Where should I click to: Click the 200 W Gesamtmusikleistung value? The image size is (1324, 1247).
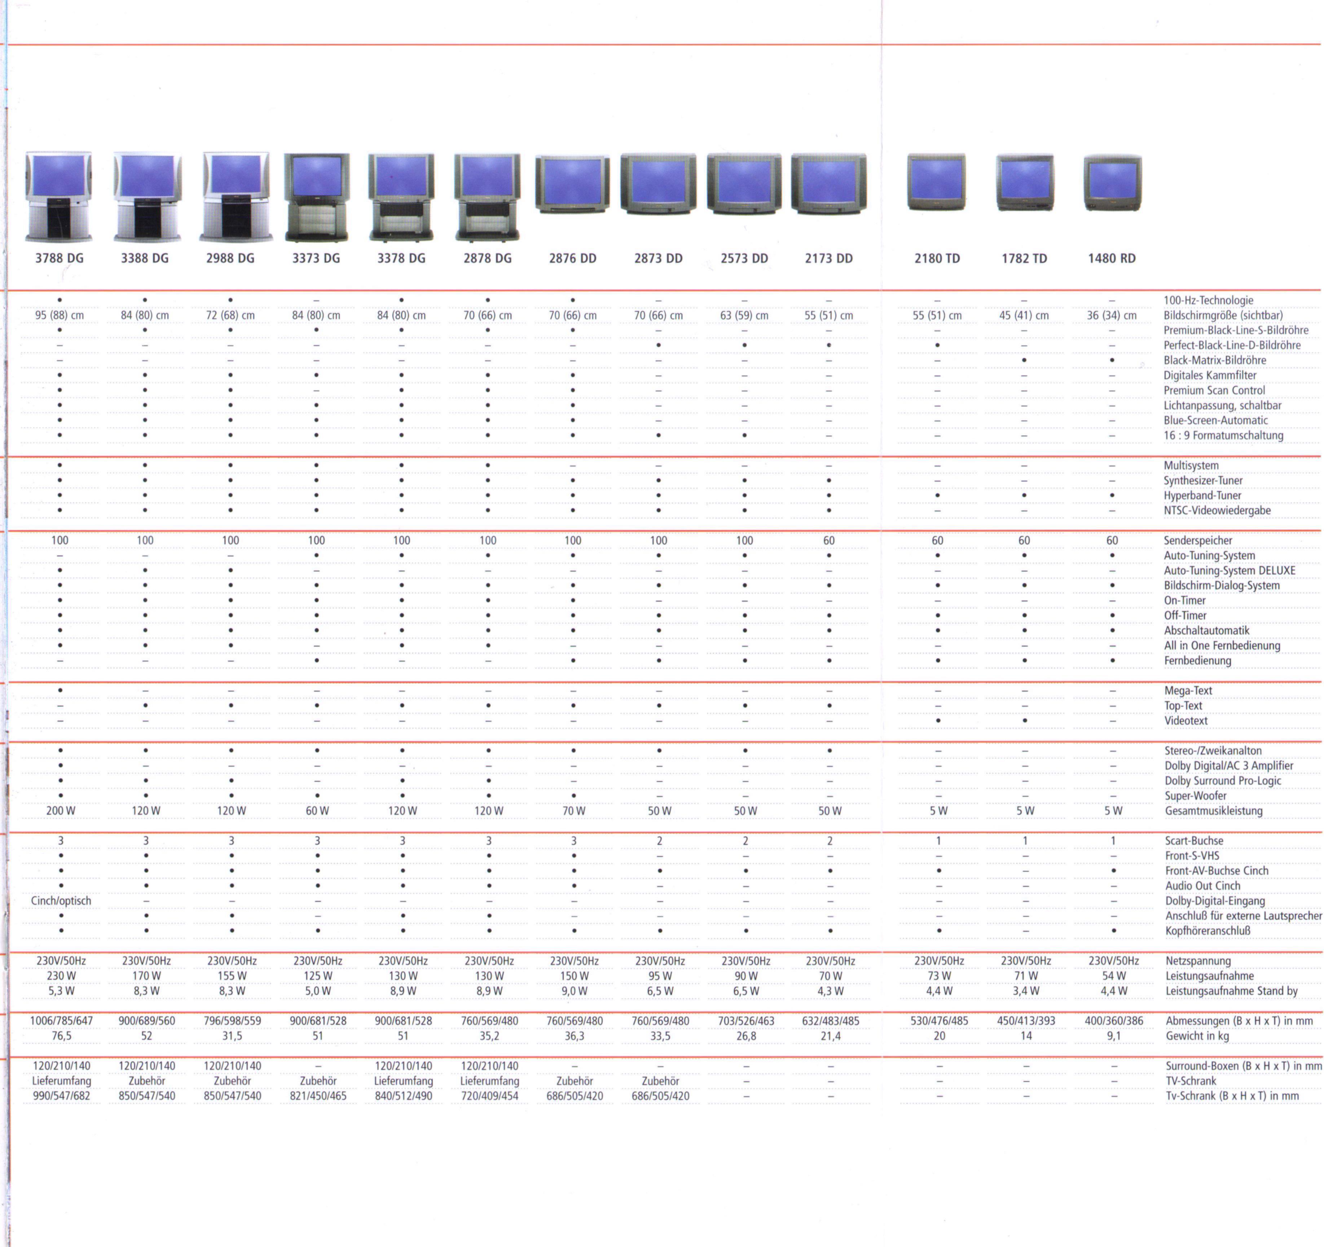click(61, 811)
